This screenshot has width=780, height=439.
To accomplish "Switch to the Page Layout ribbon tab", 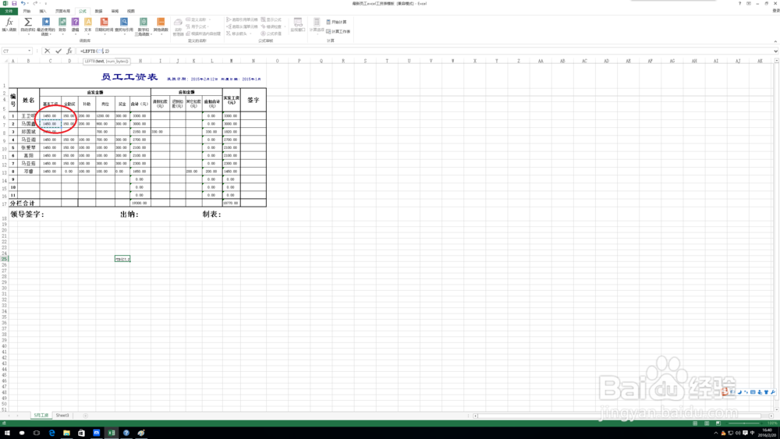I will 62,11.
